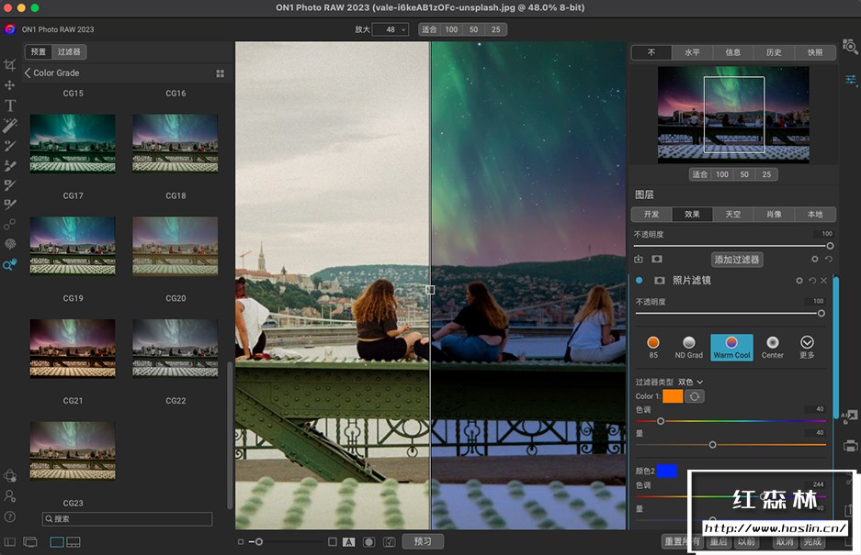Select the Text tool
Screen dimensions: 861x555
pyautogui.click(x=12, y=105)
